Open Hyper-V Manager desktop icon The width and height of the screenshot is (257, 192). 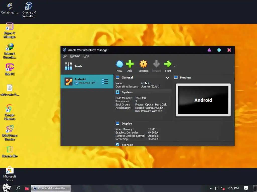10,30
